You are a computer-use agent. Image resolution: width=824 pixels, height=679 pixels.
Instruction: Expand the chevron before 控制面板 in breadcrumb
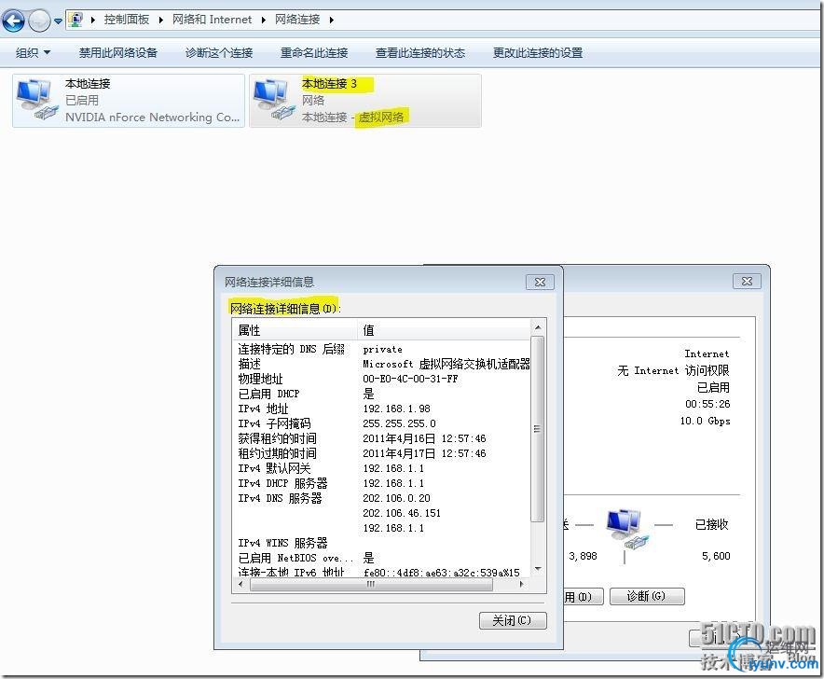(93, 20)
